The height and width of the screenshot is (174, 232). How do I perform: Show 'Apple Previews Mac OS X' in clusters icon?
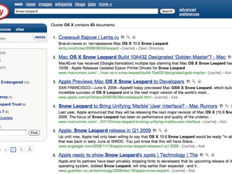(x=199, y=81)
